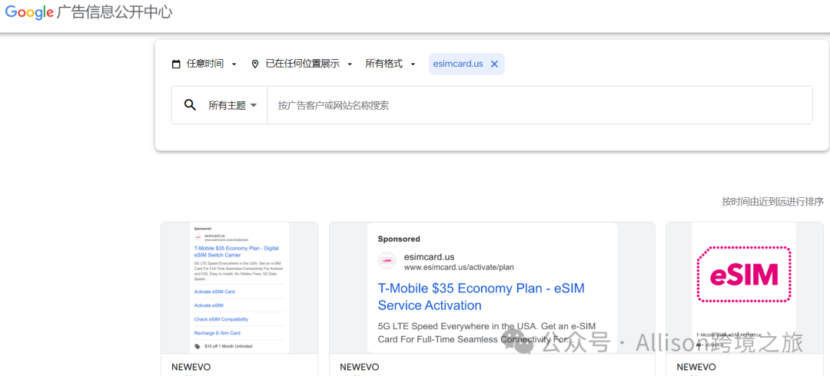
Task: Click NEWEVO under the eSIM image card
Action: coord(696,367)
